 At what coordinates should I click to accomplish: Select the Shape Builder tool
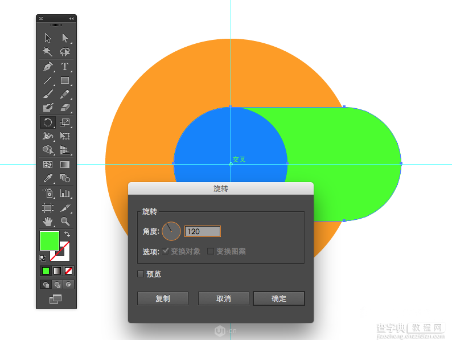coord(48,150)
